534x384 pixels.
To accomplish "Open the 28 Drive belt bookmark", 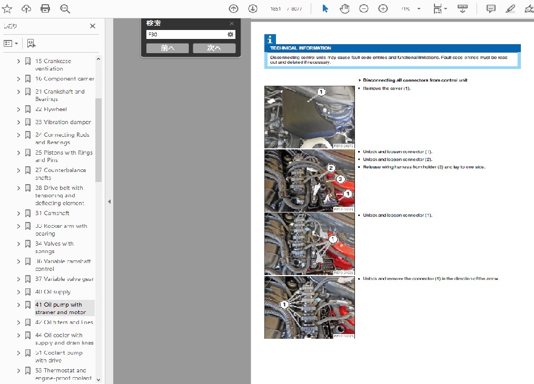I will click(x=60, y=196).
